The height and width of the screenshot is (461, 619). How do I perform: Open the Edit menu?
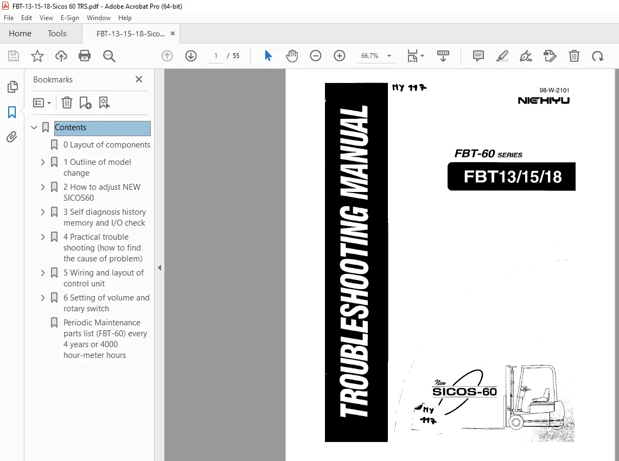coord(27,18)
